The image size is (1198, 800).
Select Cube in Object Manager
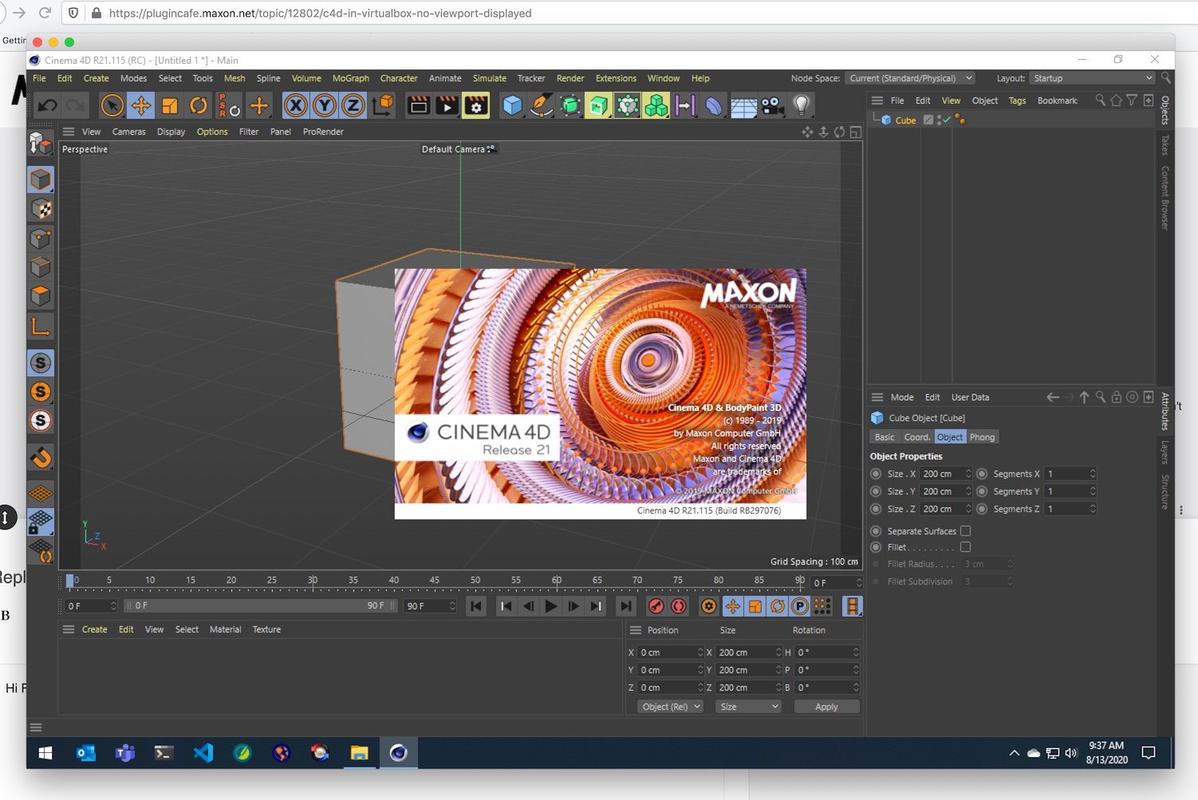pos(905,120)
